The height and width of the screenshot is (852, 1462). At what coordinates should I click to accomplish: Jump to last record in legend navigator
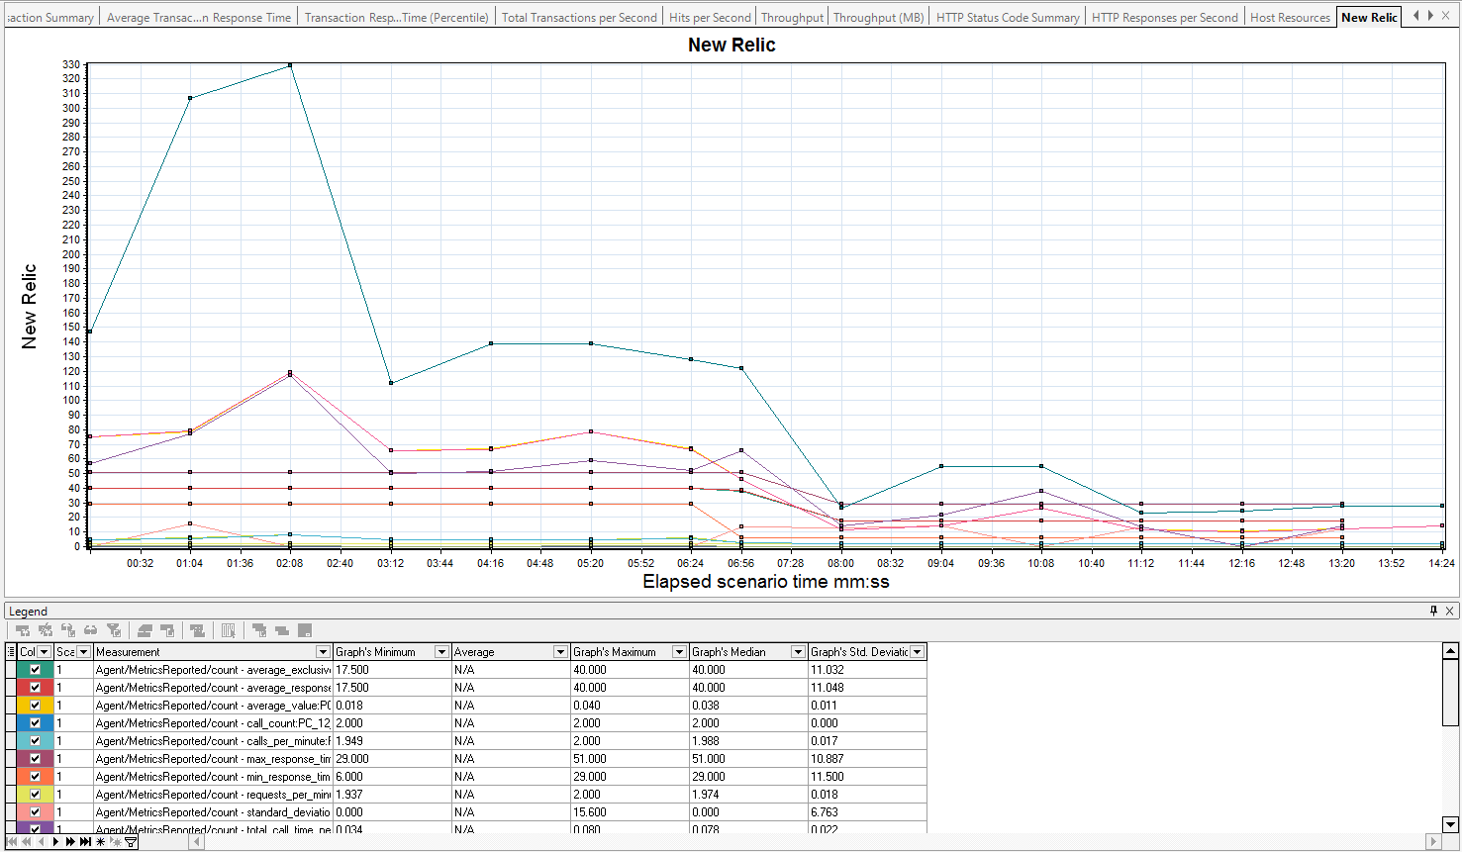click(x=86, y=842)
